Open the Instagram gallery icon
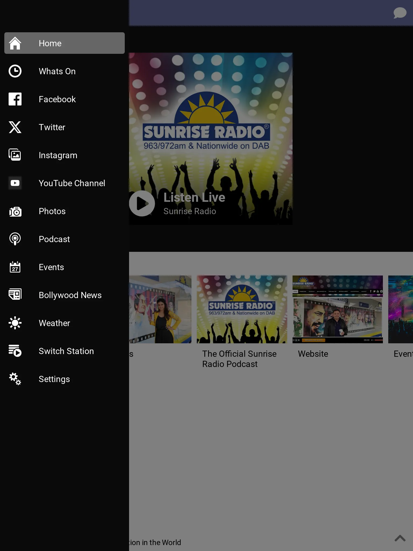This screenshot has height=551, width=413. coord(15,155)
